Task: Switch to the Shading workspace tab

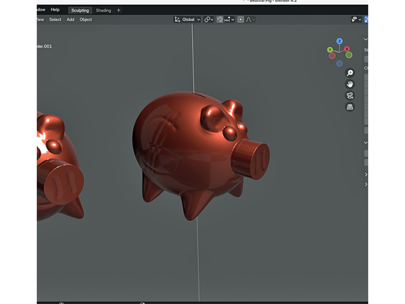Action: point(103,10)
